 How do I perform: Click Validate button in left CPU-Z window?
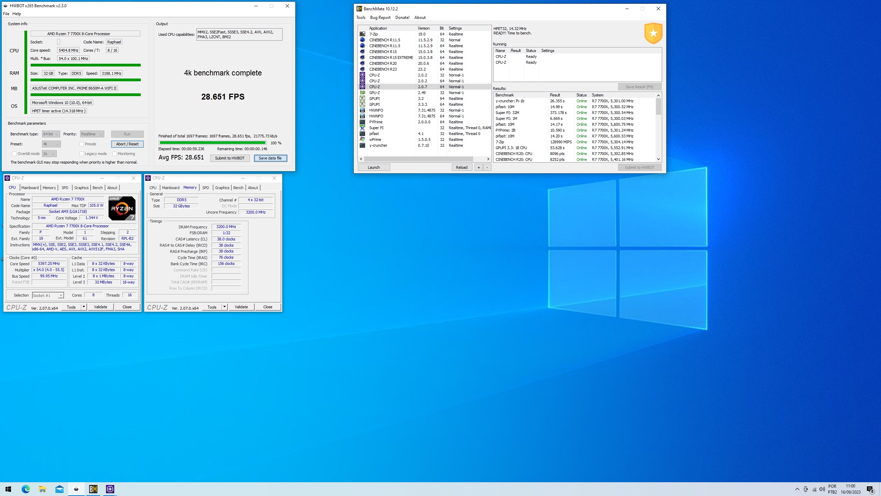(100, 307)
